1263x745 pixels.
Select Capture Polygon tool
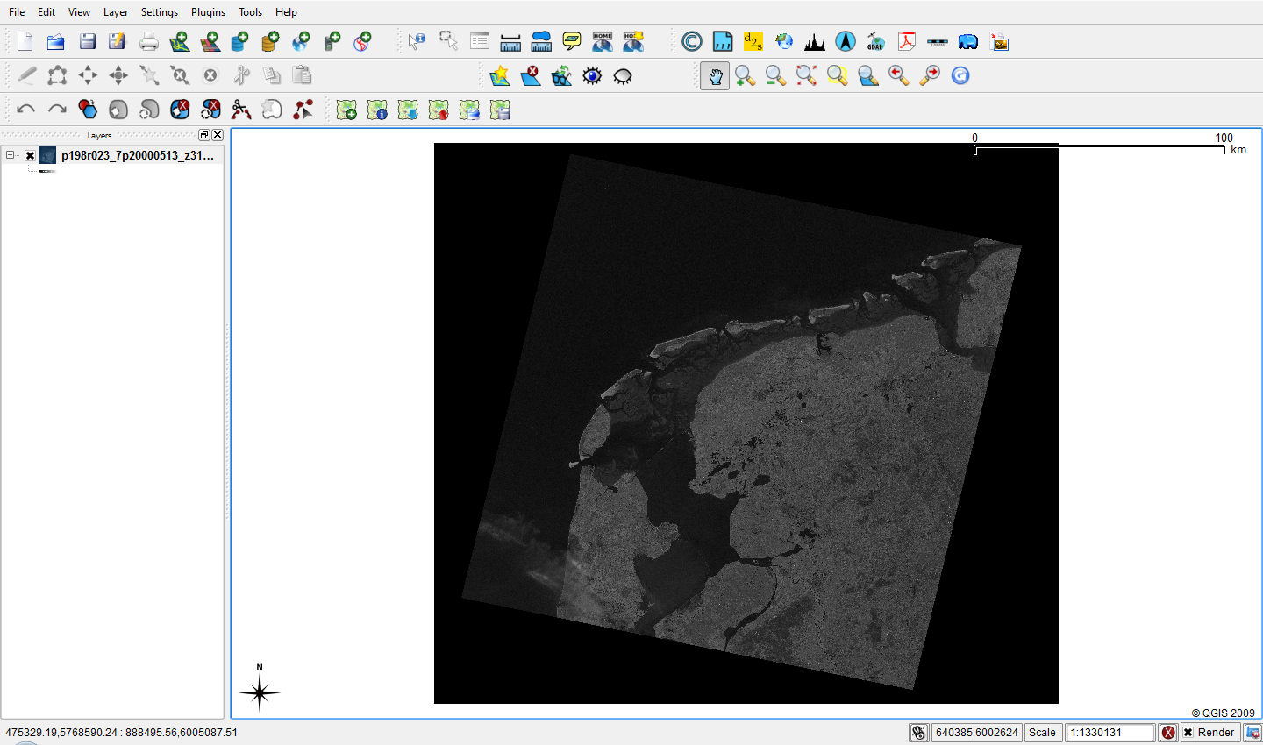(57, 75)
